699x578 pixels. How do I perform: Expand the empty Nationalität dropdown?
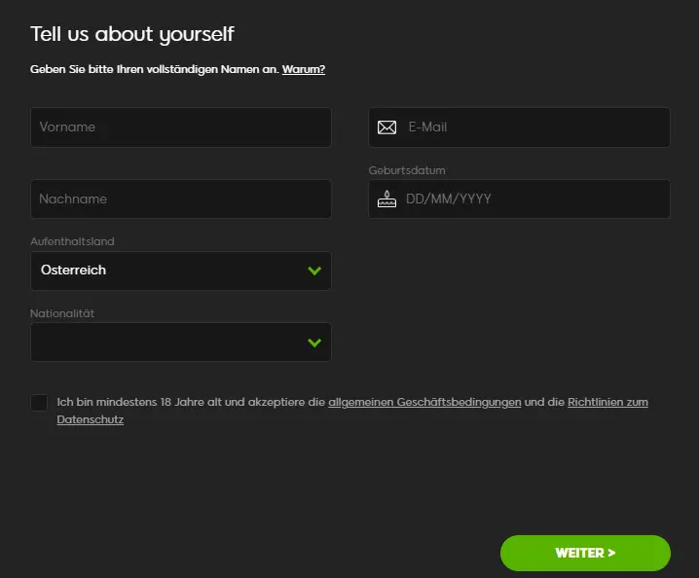pyautogui.click(x=180, y=343)
